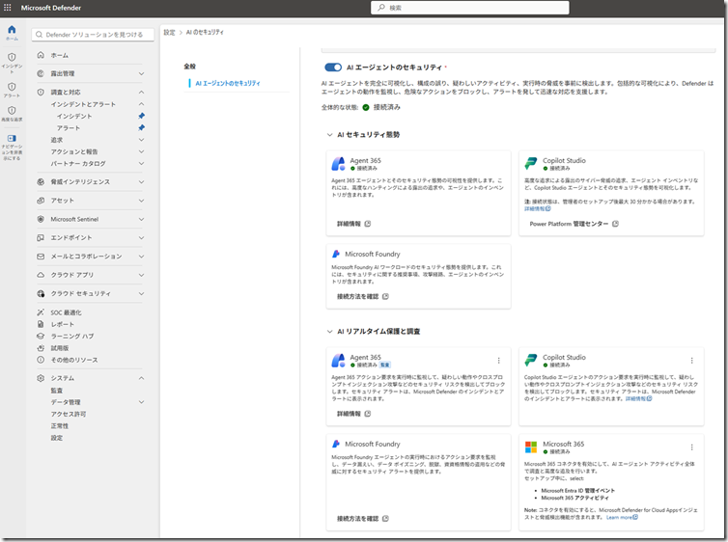Image resolution: width=728 pixels, height=542 pixels.
Task: Click the hide navigation pane icon
Action: (x=13, y=138)
